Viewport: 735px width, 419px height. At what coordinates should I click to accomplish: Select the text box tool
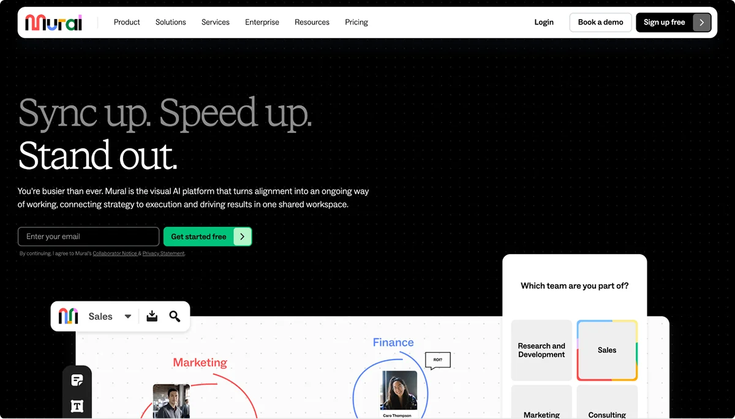pos(77,406)
